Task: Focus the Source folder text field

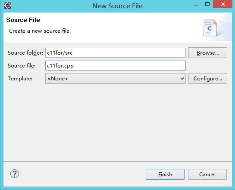Action: 116,53
